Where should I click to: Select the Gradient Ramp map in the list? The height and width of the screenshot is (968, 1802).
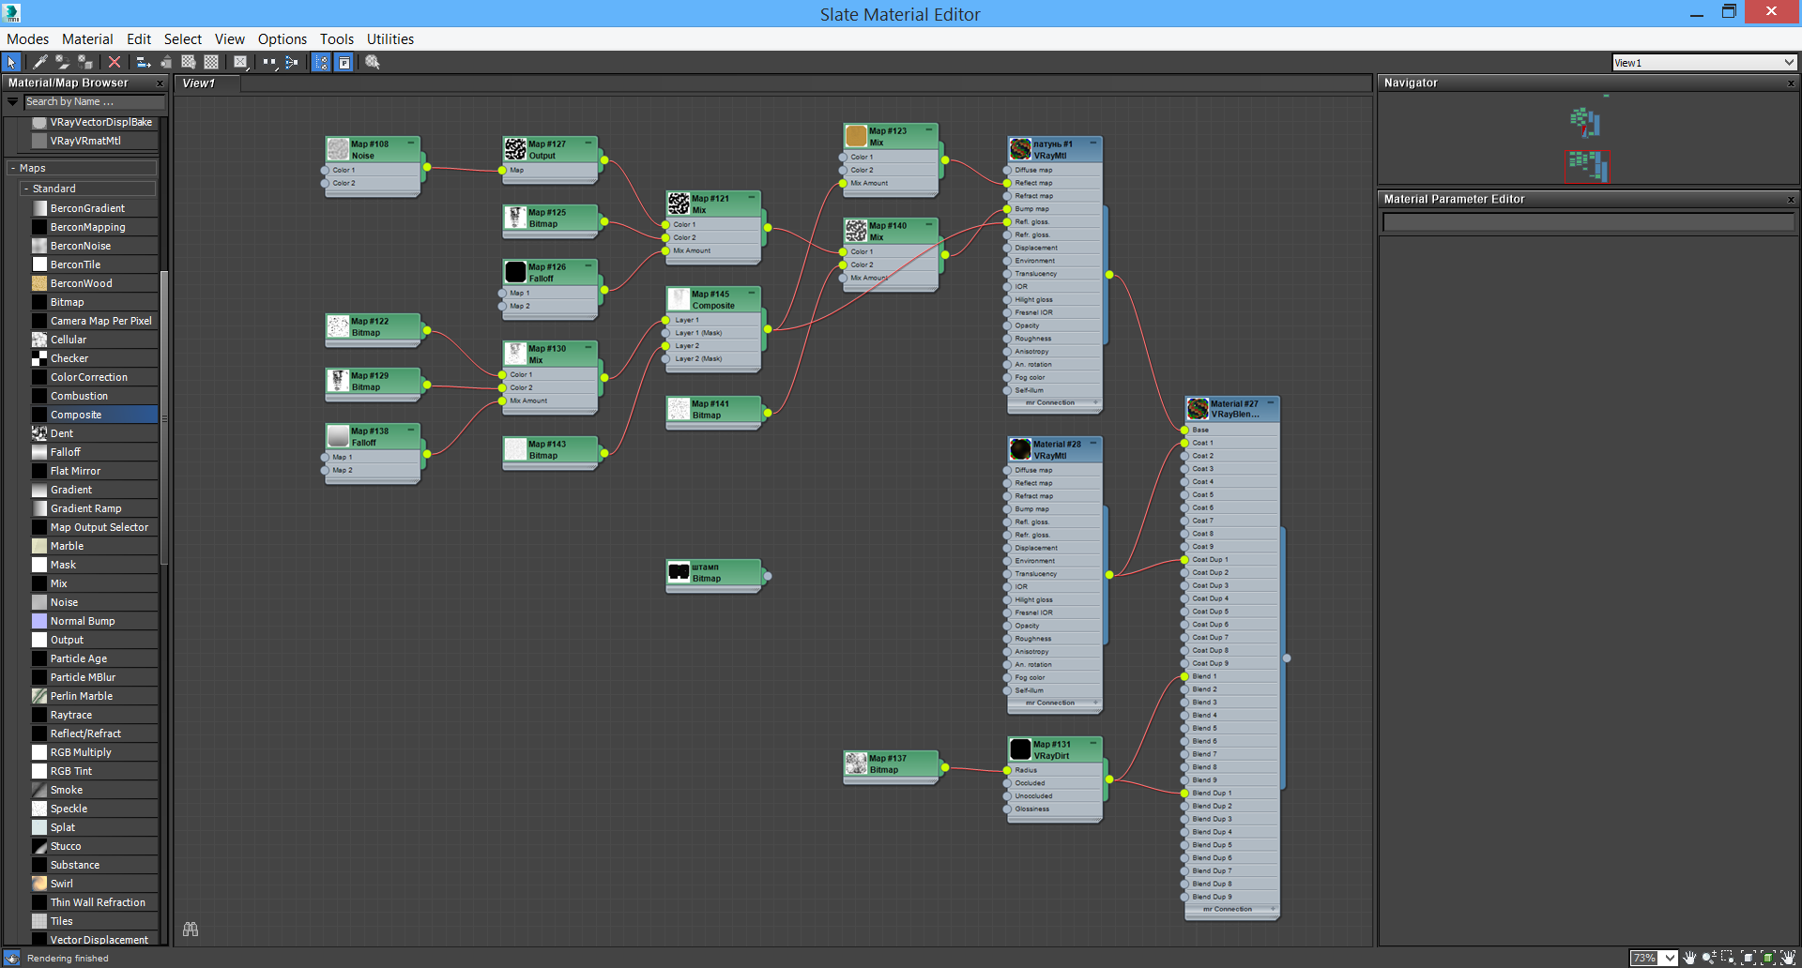(85, 508)
